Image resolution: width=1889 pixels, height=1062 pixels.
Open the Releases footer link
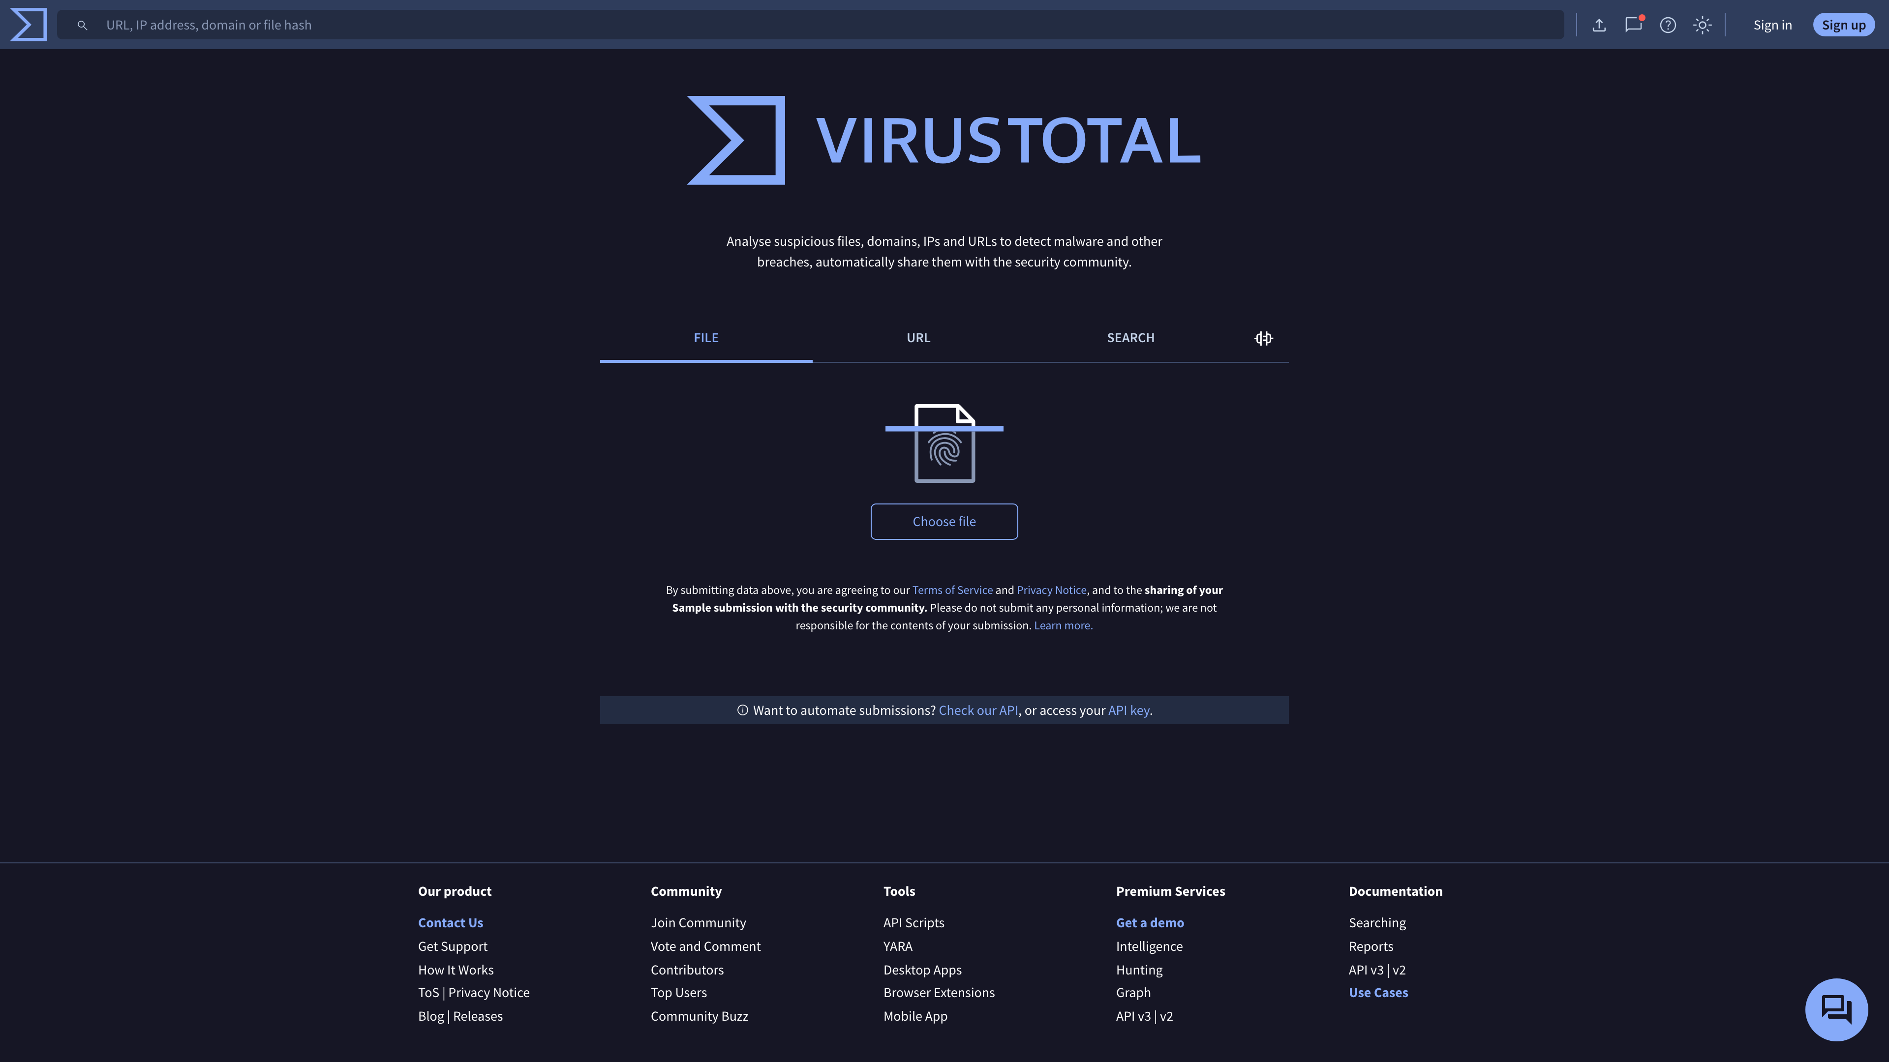point(478,1016)
